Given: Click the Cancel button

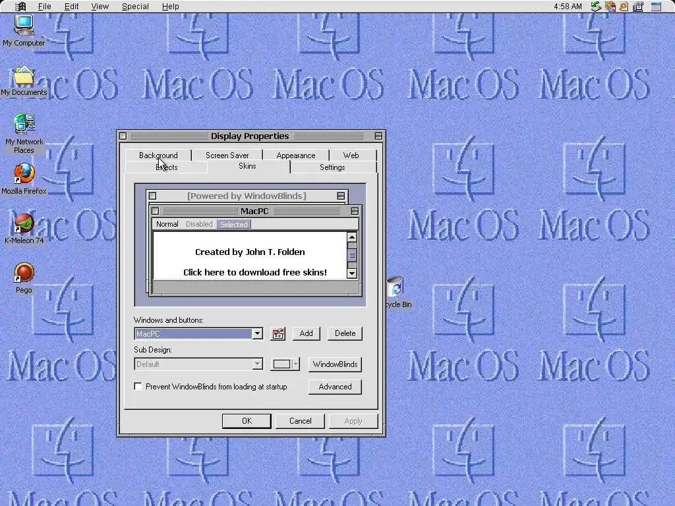Looking at the screenshot, I should 300,421.
